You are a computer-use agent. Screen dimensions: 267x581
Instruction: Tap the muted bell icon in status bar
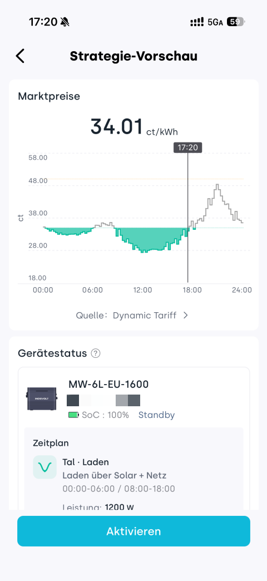pyautogui.click(x=65, y=22)
